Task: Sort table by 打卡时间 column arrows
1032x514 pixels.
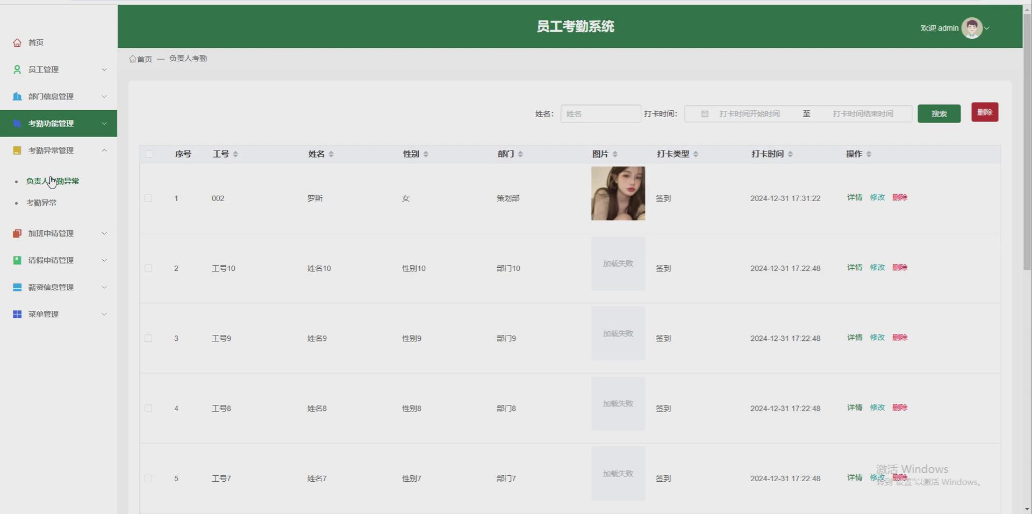Action: point(790,154)
